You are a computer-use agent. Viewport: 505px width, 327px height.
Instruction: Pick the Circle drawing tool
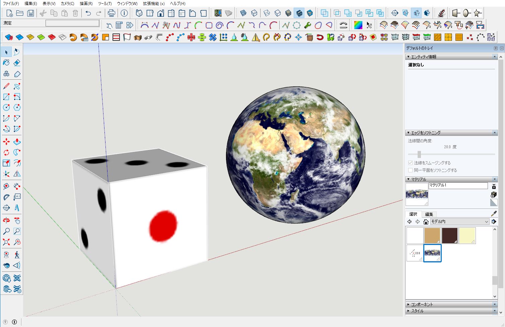[6, 107]
